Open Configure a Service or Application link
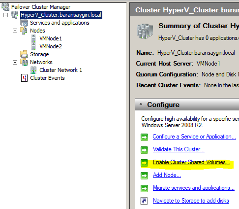Viewport: 239px width, 209px height. [194, 137]
